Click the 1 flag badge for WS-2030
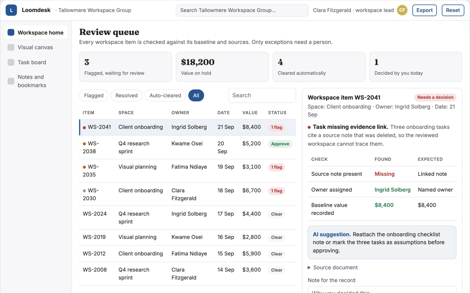 [x=276, y=191]
